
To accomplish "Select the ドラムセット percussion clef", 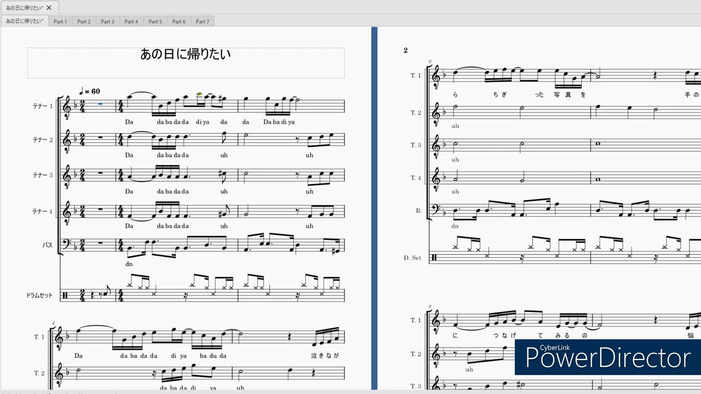I will click(65, 296).
